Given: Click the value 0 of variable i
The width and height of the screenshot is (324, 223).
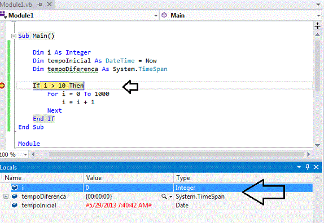Looking at the screenshot, I should [87, 188].
